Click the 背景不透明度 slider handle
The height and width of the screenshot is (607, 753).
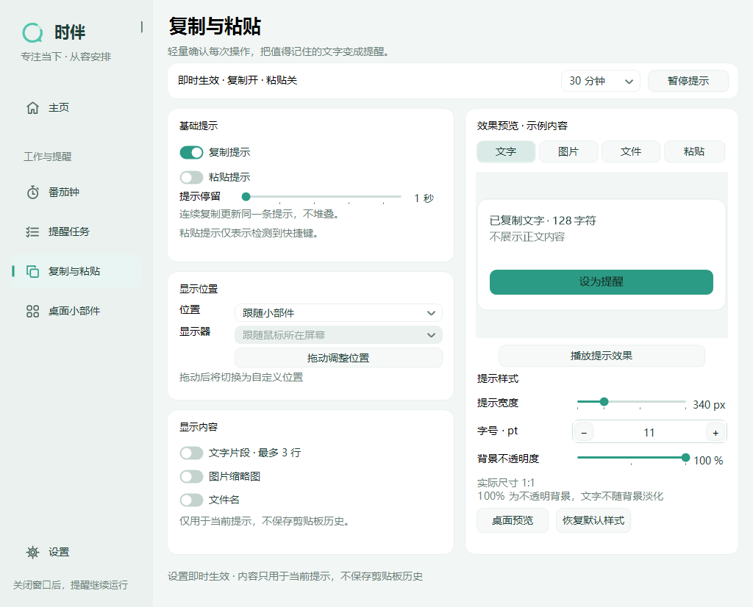click(686, 458)
